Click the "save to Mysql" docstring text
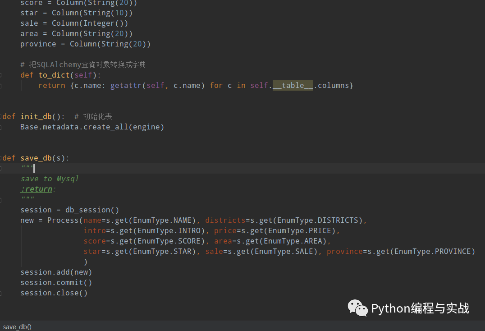 click(50, 178)
